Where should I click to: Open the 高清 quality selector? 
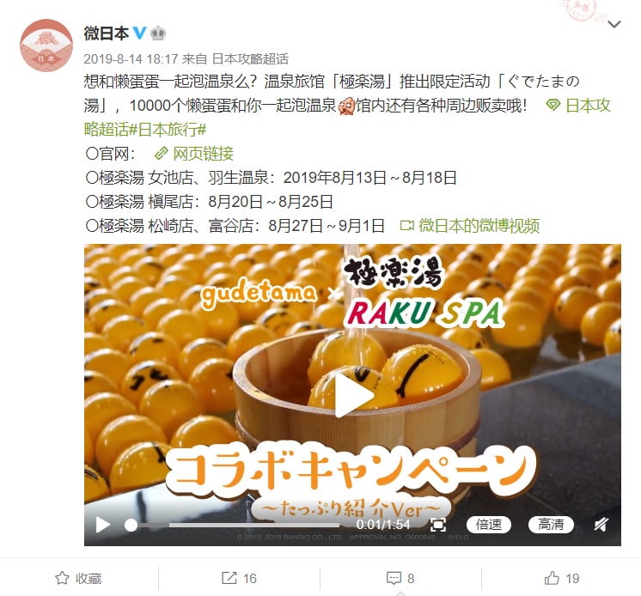(x=551, y=525)
